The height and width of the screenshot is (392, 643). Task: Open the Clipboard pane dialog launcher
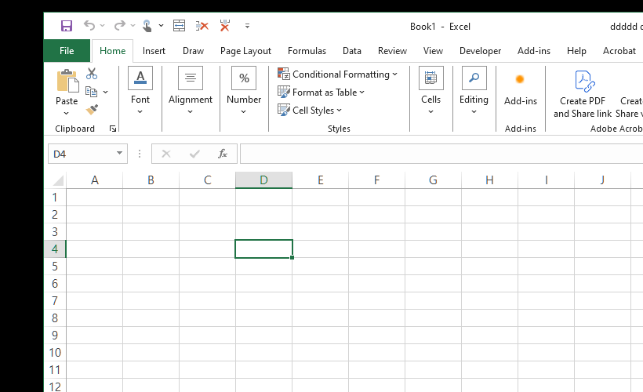(113, 129)
